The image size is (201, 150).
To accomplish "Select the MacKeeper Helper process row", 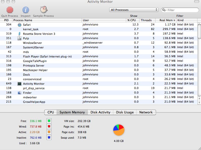I will 99,70.
